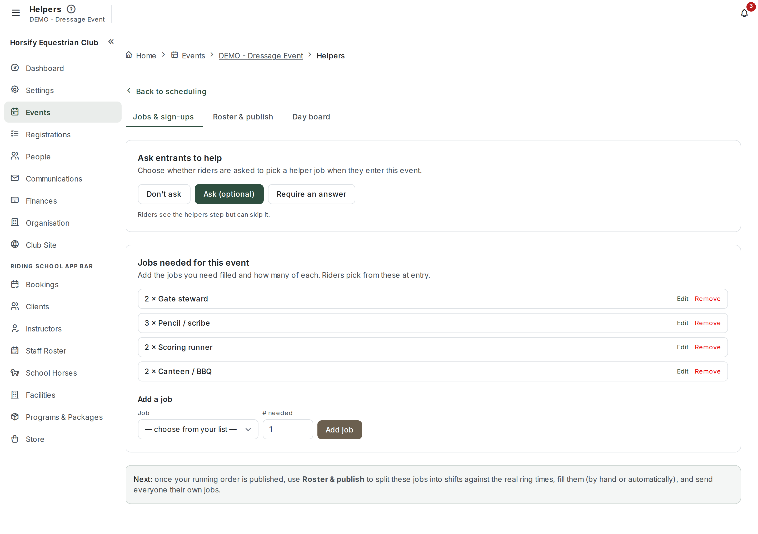This screenshot has width=758, height=534.
Task: Collapse the sidebar with the double chevron
Action: click(111, 42)
